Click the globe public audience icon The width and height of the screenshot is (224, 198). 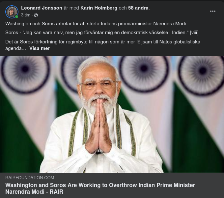tap(36, 15)
